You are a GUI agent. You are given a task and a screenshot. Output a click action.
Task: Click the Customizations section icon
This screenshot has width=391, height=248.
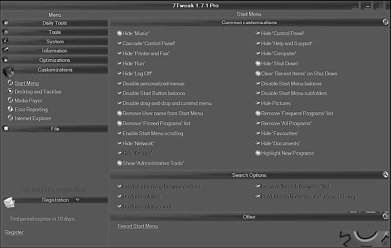pyautogui.click(x=8, y=71)
